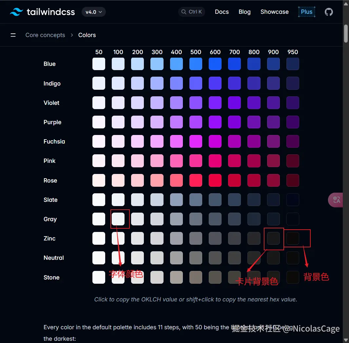Select the Indigo 300 swatch
Screen dimensions: 349x343
click(157, 83)
